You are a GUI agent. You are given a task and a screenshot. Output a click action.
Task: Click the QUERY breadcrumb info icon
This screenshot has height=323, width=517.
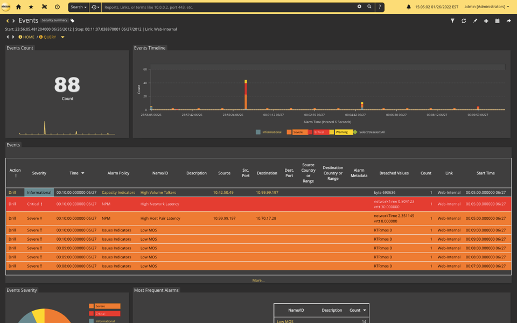click(41, 37)
